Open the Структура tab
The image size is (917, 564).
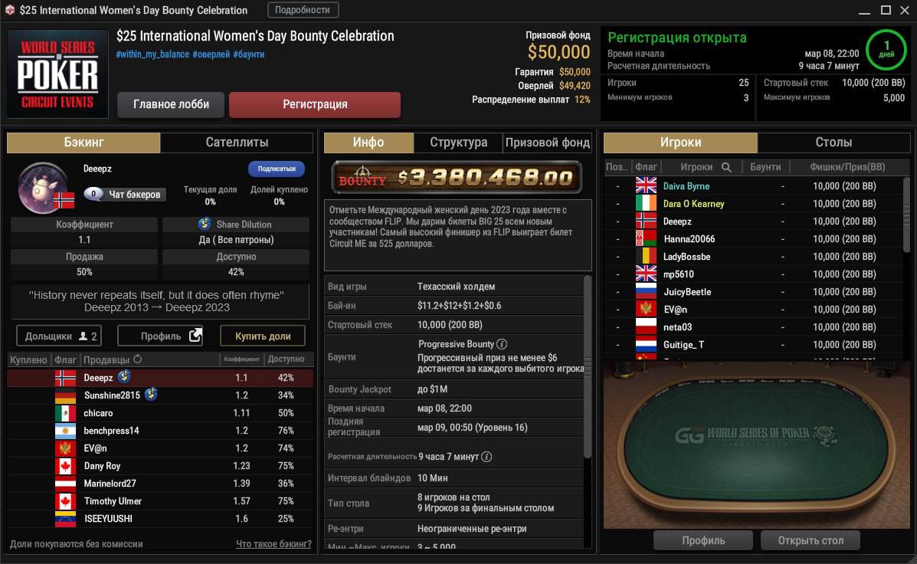point(458,143)
